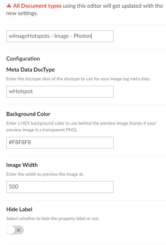Click the "Select whether to hide" description text
The height and width of the screenshot is (245, 166).
[x=53, y=219]
